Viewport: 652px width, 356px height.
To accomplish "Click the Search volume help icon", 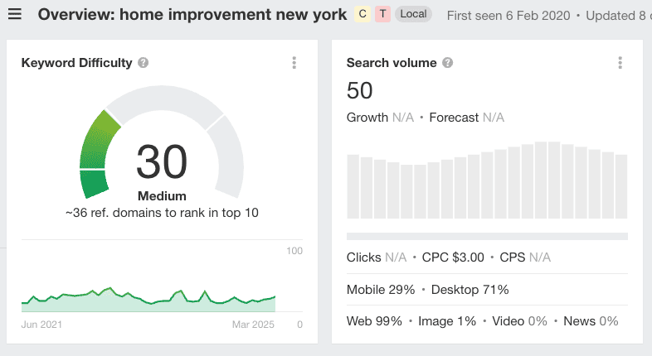I will [448, 63].
